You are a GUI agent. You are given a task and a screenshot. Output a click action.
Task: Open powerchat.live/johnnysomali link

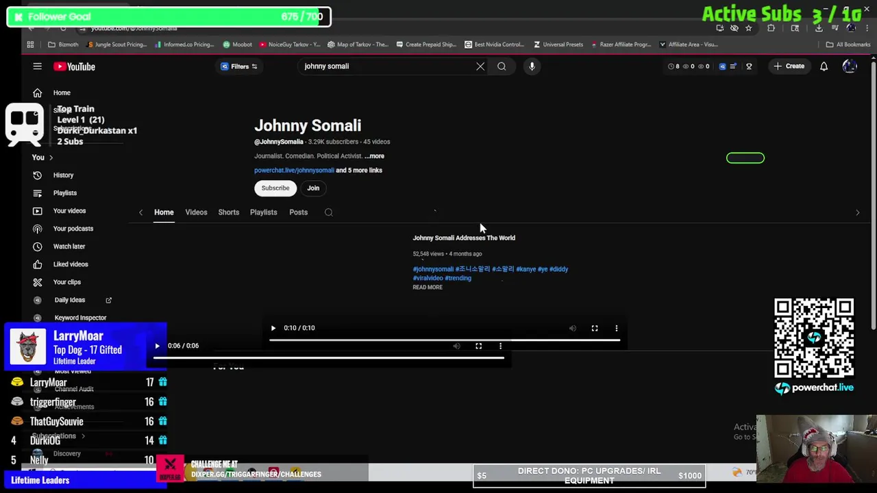(x=294, y=170)
